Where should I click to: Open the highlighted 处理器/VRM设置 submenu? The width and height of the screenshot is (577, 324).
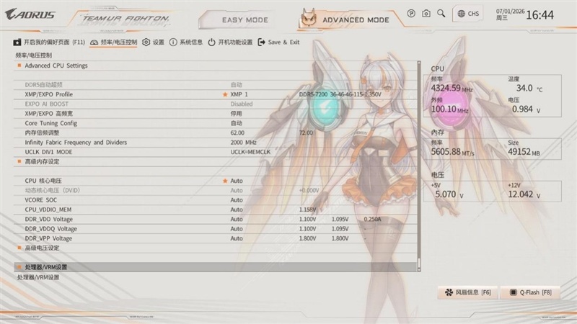point(216,267)
